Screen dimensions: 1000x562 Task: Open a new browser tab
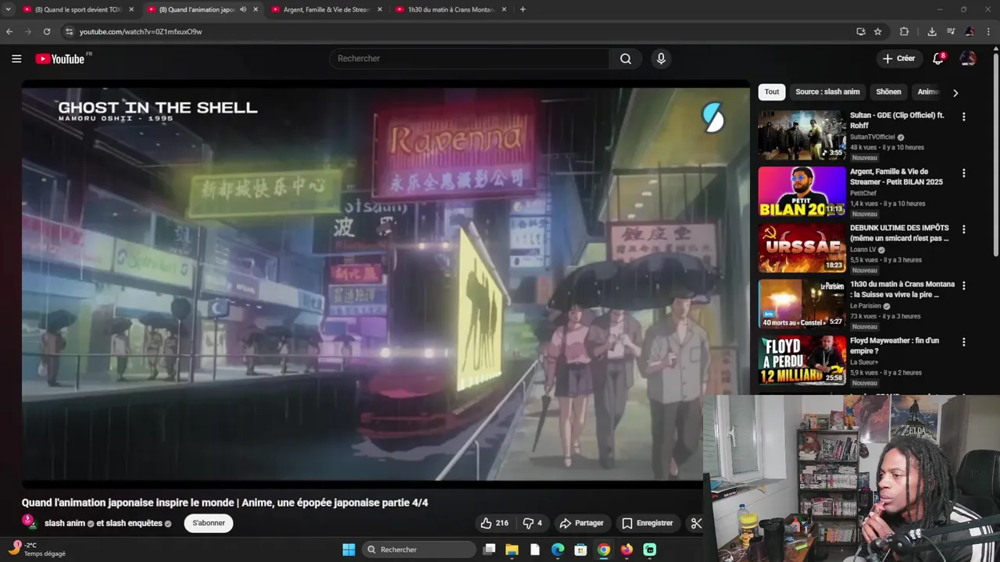click(523, 9)
